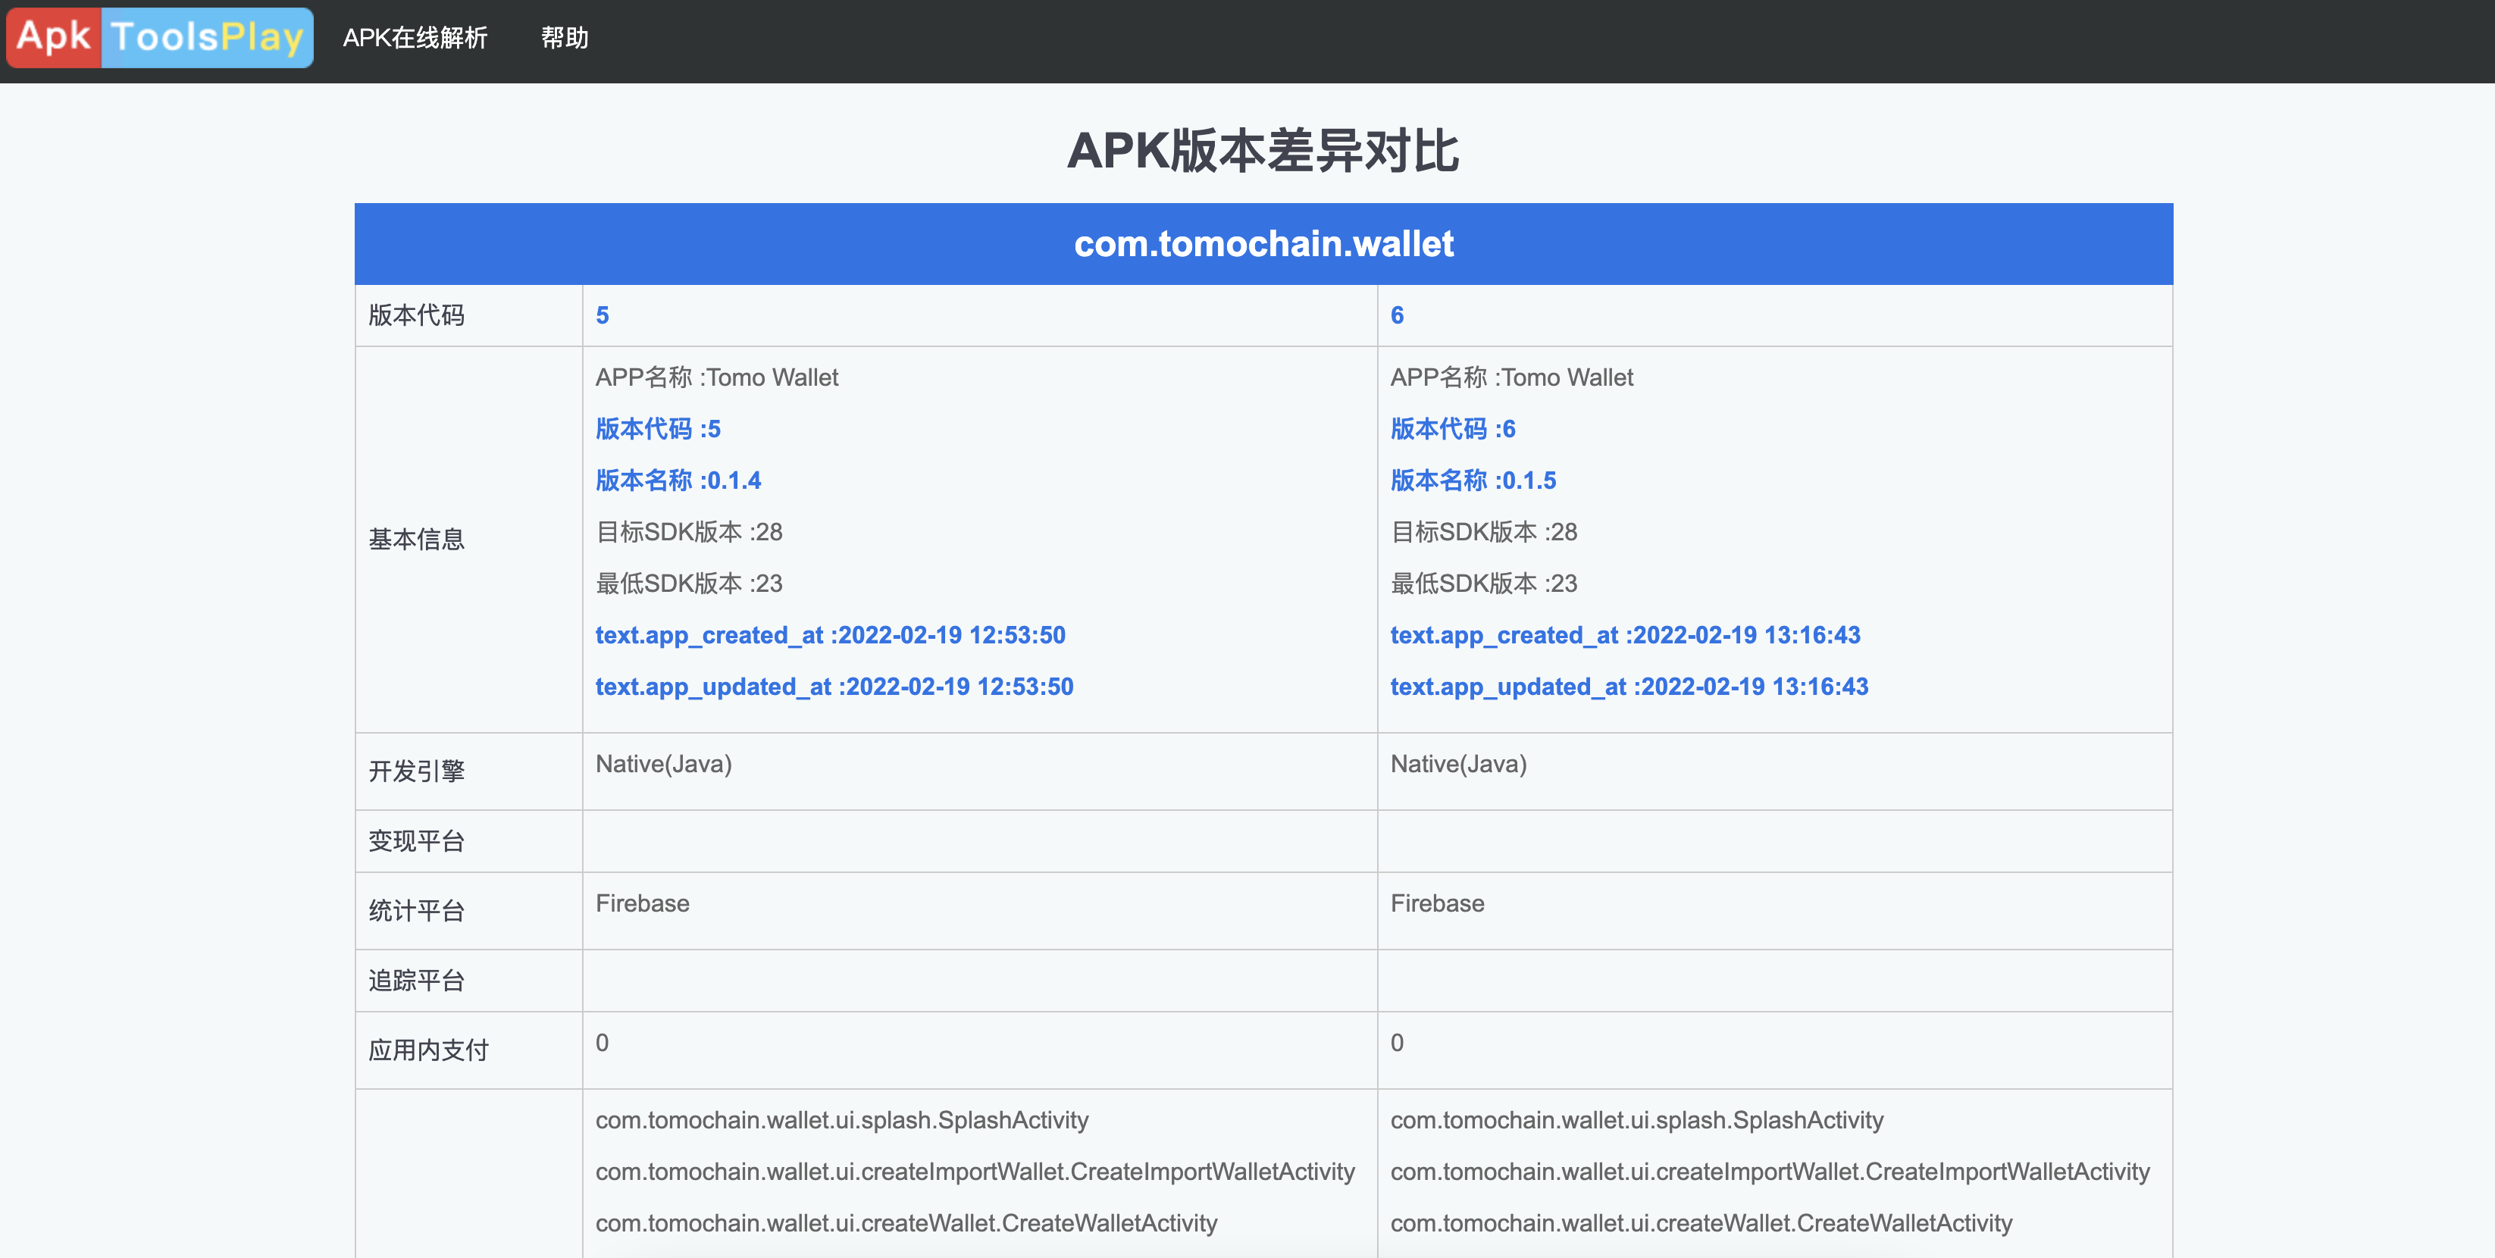Click CreateWalletActivity in version 5 column
The width and height of the screenshot is (2495, 1258).
pyautogui.click(x=906, y=1223)
